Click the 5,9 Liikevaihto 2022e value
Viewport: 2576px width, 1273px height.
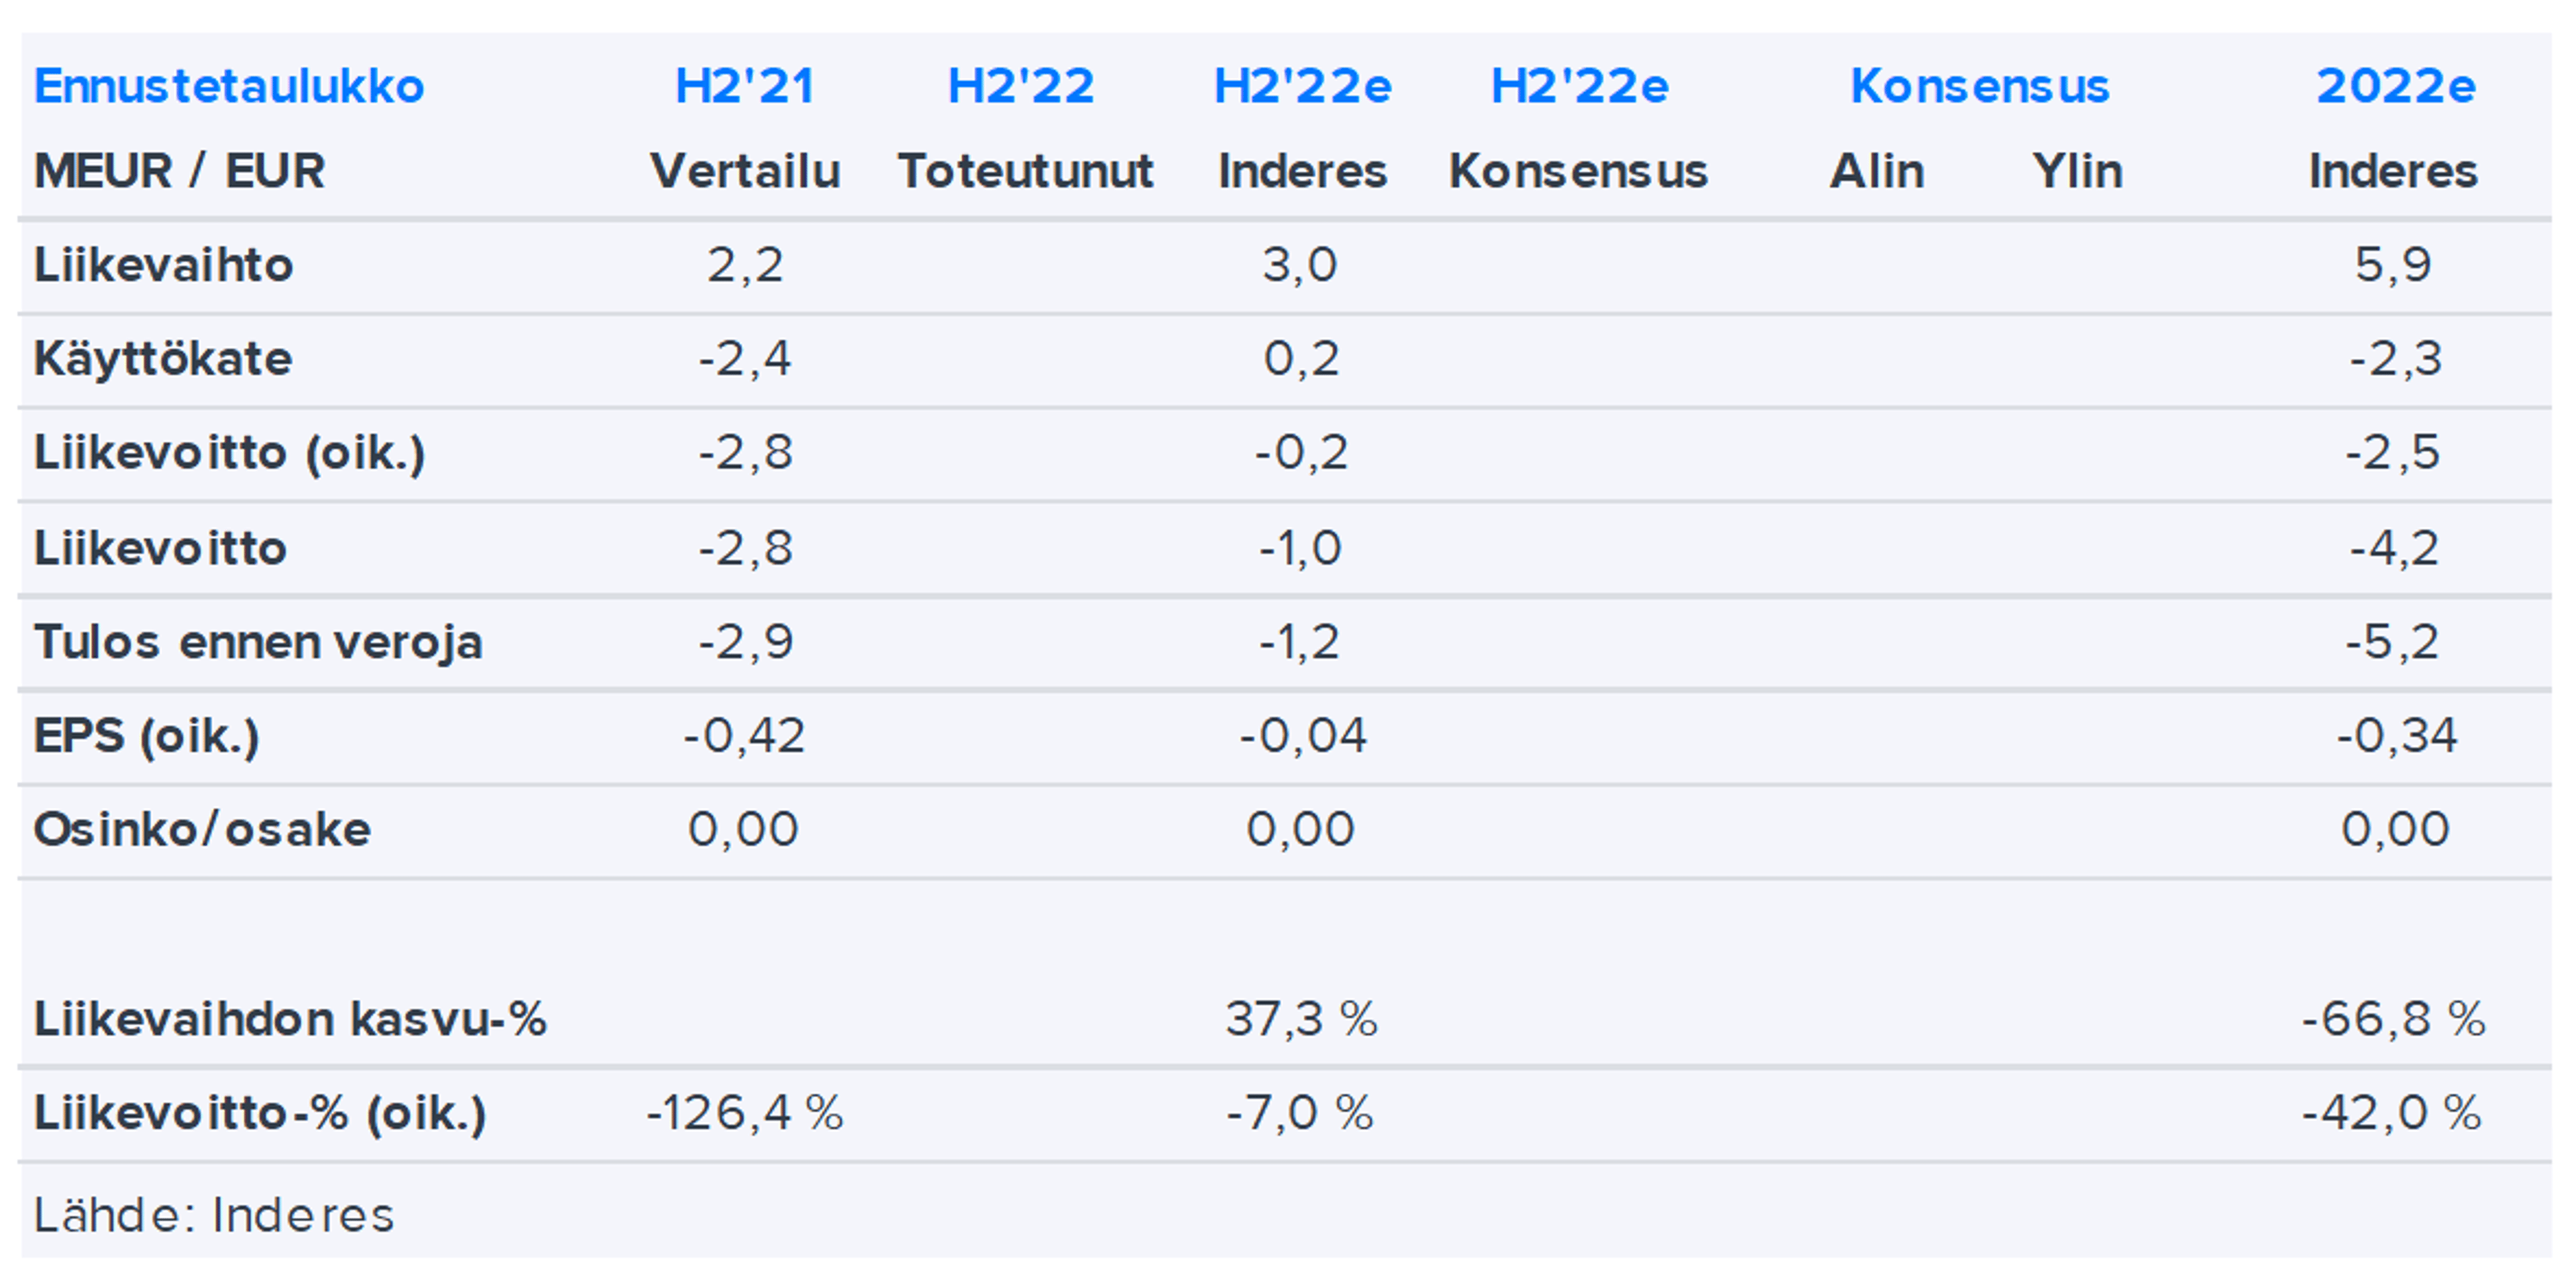point(2392,265)
